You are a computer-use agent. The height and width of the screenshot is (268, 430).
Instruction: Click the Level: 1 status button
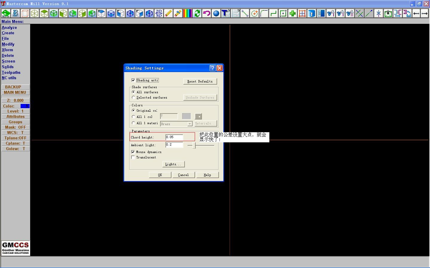click(x=16, y=111)
